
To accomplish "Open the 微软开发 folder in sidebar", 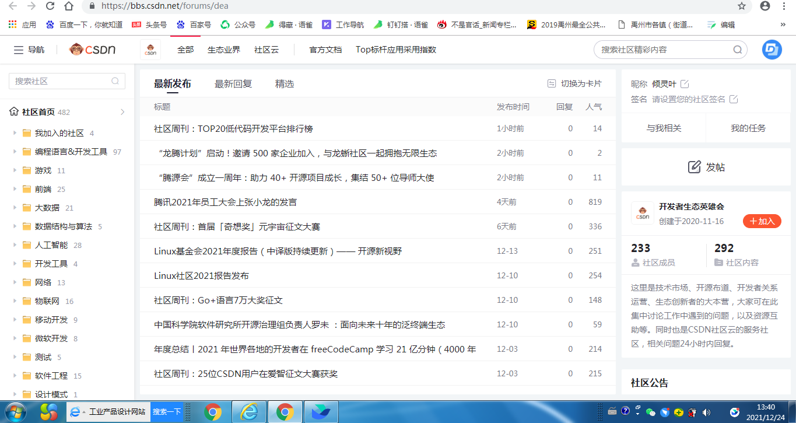I will (x=51, y=338).
